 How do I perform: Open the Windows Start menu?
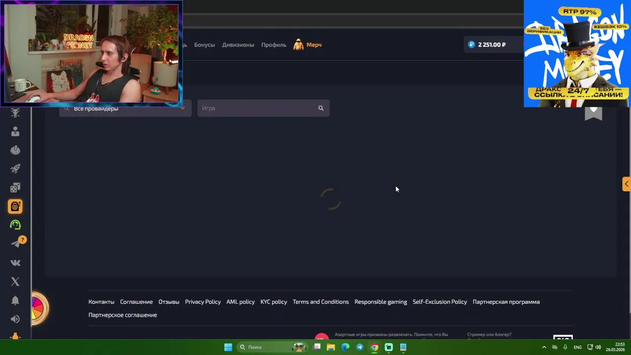tap(228, 347)
